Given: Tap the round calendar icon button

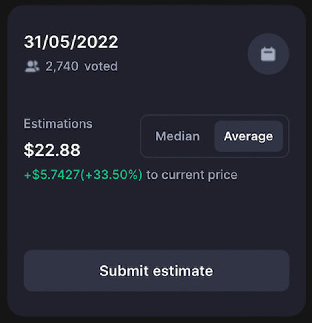Looking at the screenshot, I should [x=268, y=54].
